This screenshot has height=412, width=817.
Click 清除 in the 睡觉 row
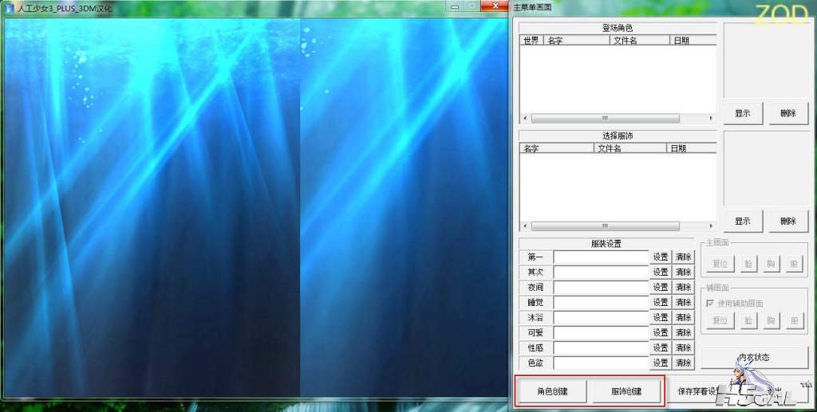[x=683, y=302]
